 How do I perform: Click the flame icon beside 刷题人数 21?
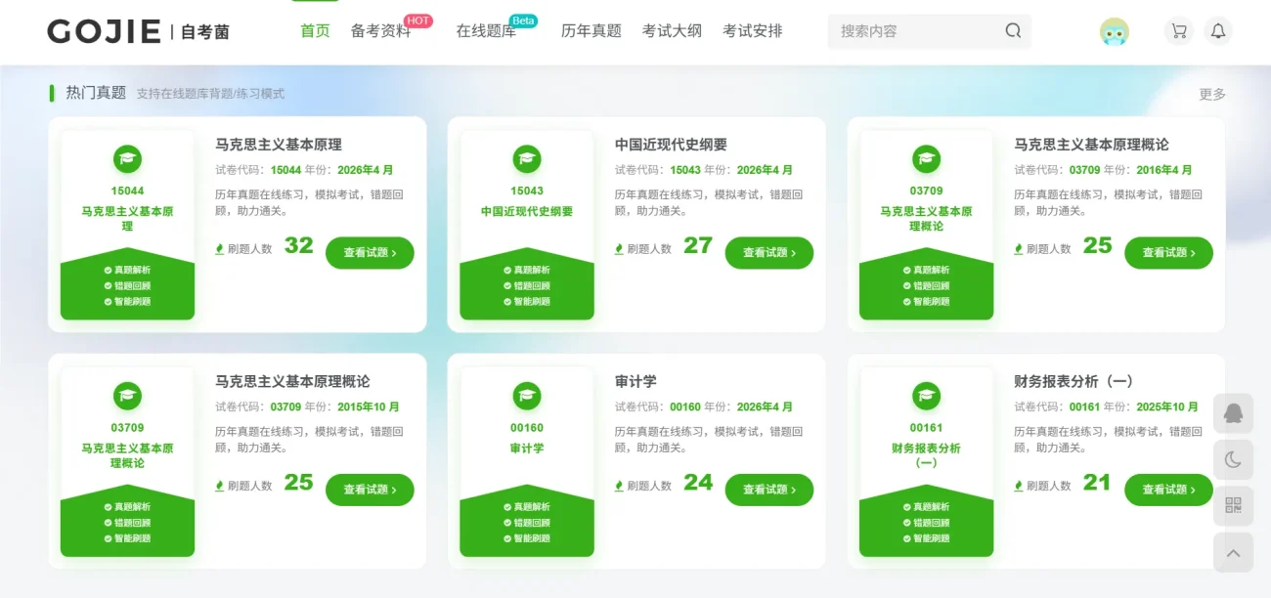[x=1019, y=486]
